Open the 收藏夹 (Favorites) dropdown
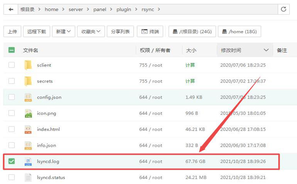 [x=91, y=31]
